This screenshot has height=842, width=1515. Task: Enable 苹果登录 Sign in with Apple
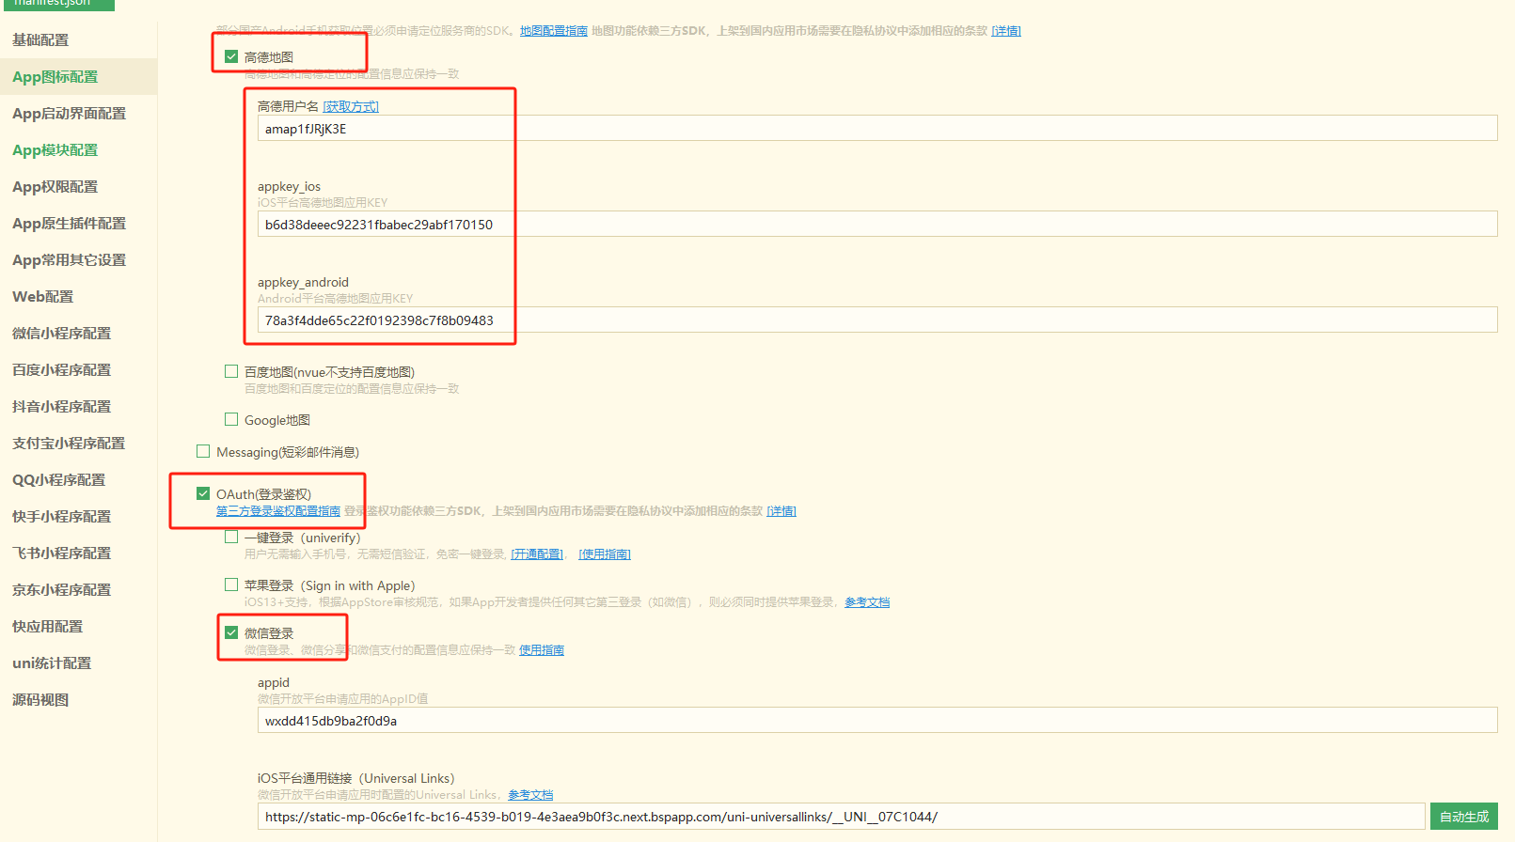coord(231,585)
